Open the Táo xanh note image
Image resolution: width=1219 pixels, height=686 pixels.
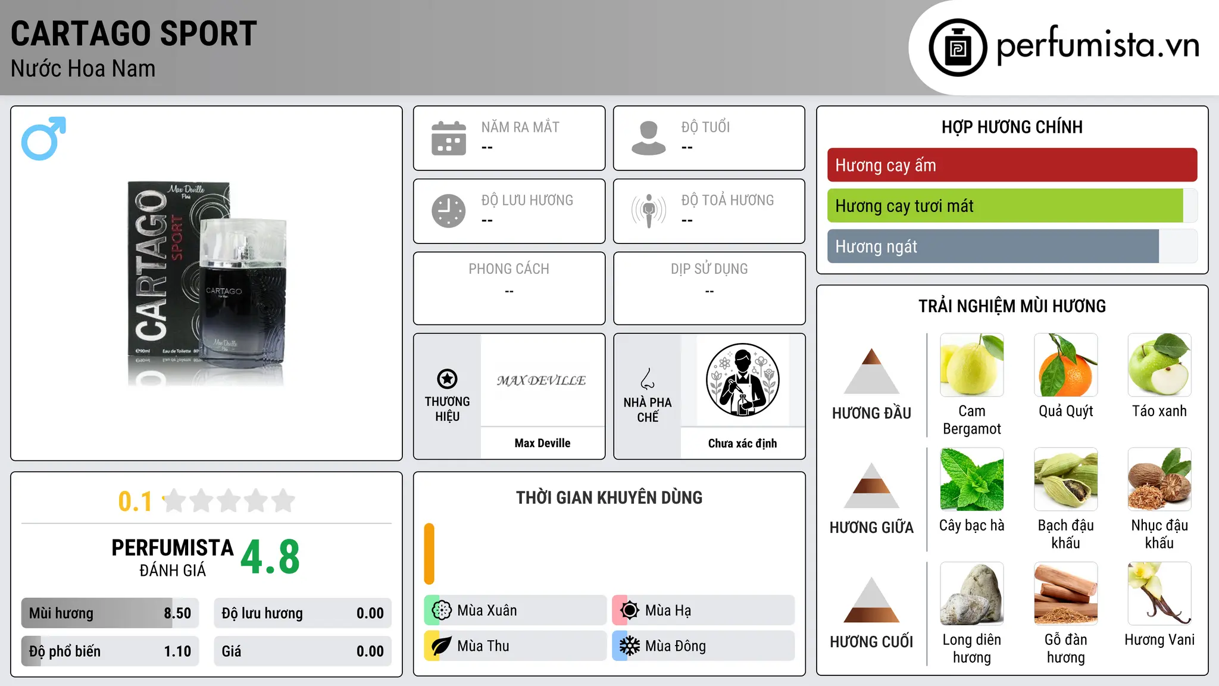(1159, 365)
